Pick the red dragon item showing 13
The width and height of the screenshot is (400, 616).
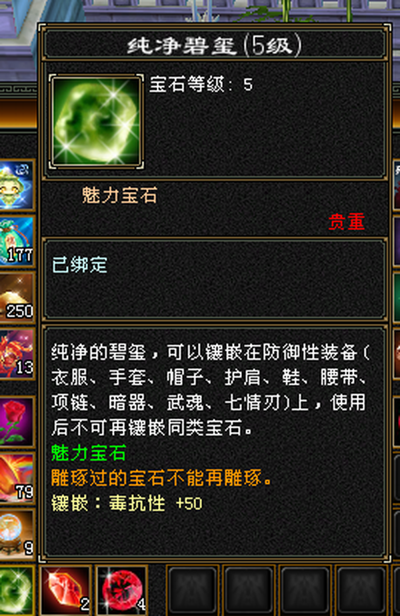click(17, 353)
